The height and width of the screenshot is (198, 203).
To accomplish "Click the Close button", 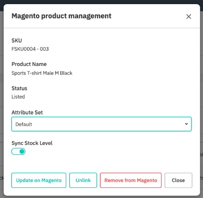I will (178, 180).
